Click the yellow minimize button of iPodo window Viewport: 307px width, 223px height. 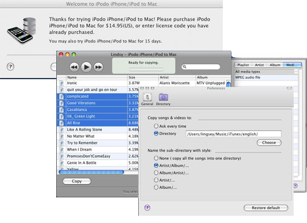67,54
